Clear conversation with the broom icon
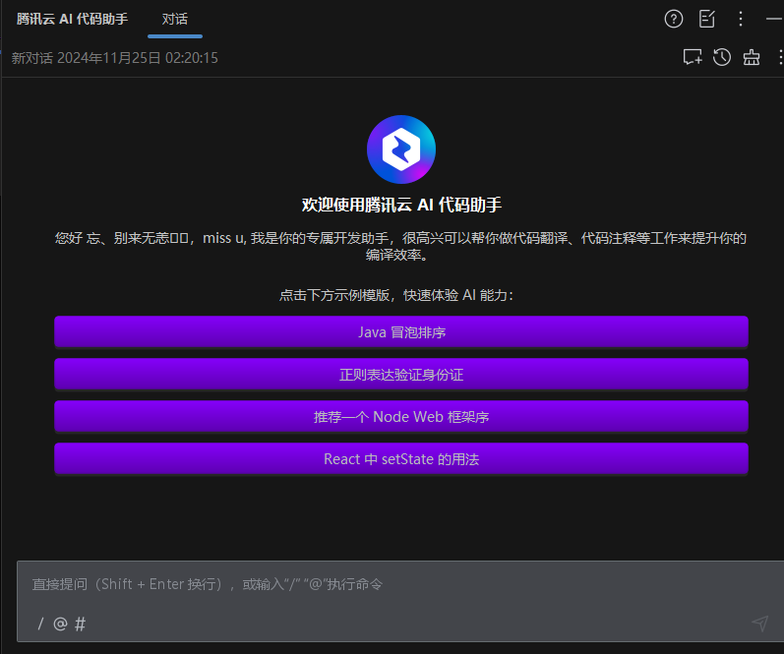 click(x=752, y=57)
